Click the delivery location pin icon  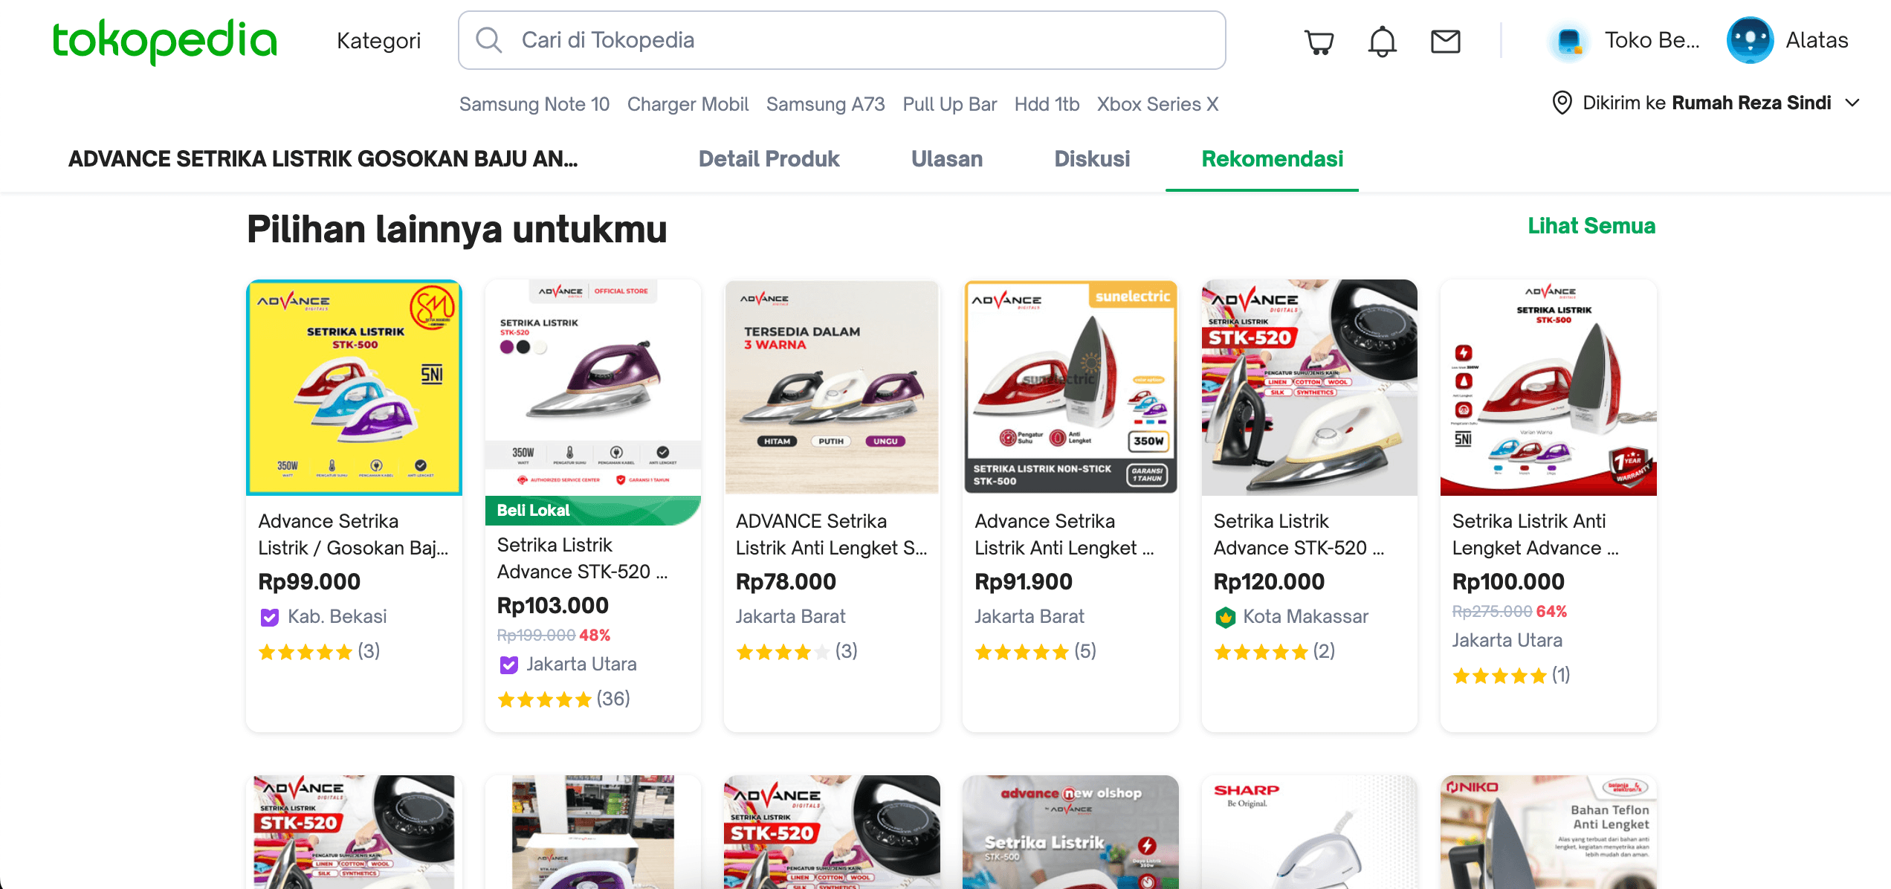pos(1562,103)
